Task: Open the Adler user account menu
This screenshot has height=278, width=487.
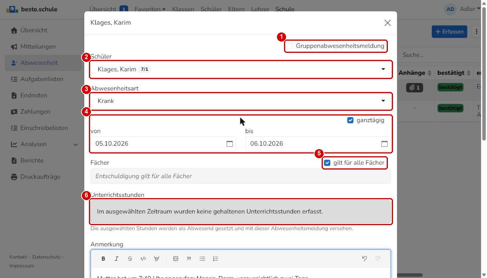Action: (x=463, y=9)
